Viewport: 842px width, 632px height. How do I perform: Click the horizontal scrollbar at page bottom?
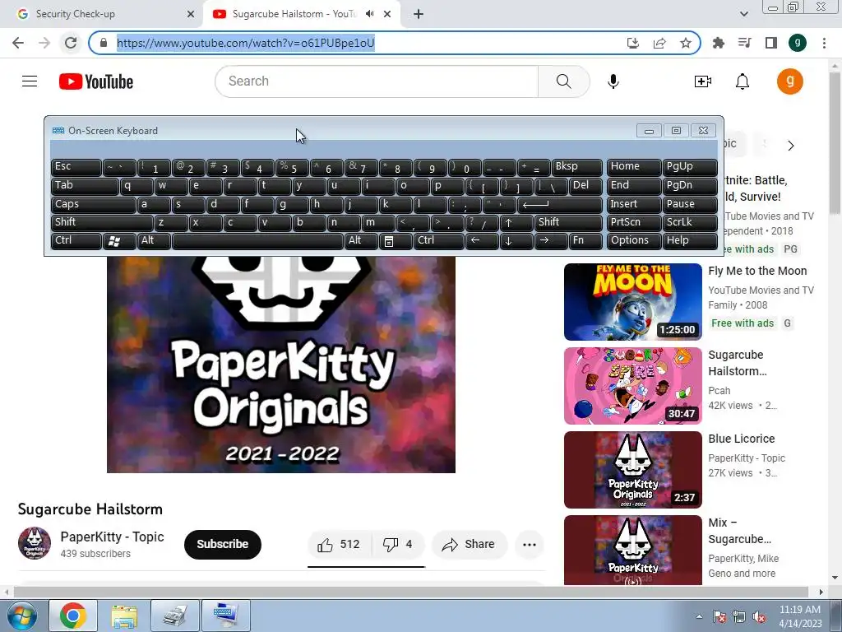coord(411,592)
